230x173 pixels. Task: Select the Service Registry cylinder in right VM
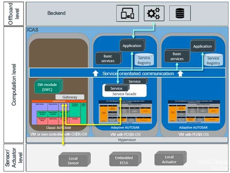pos(213,60)
